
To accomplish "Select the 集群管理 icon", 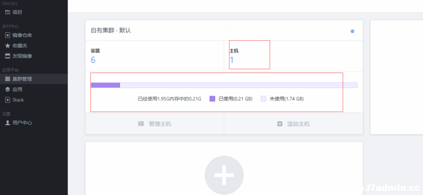I will tap(7, 79).
